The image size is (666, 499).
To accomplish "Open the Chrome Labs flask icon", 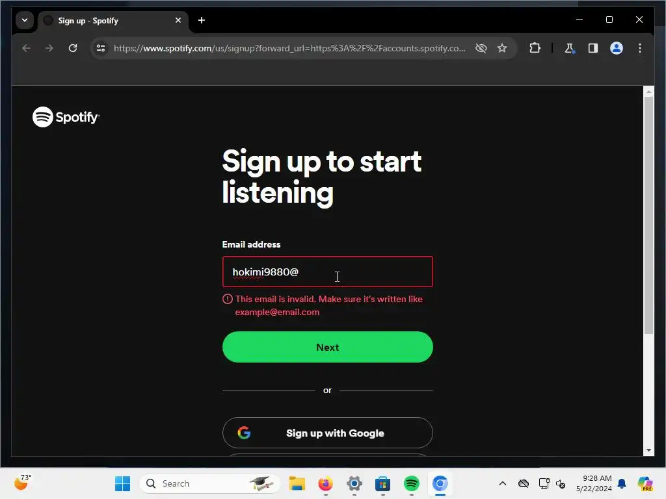I will [x=570, y=48].
